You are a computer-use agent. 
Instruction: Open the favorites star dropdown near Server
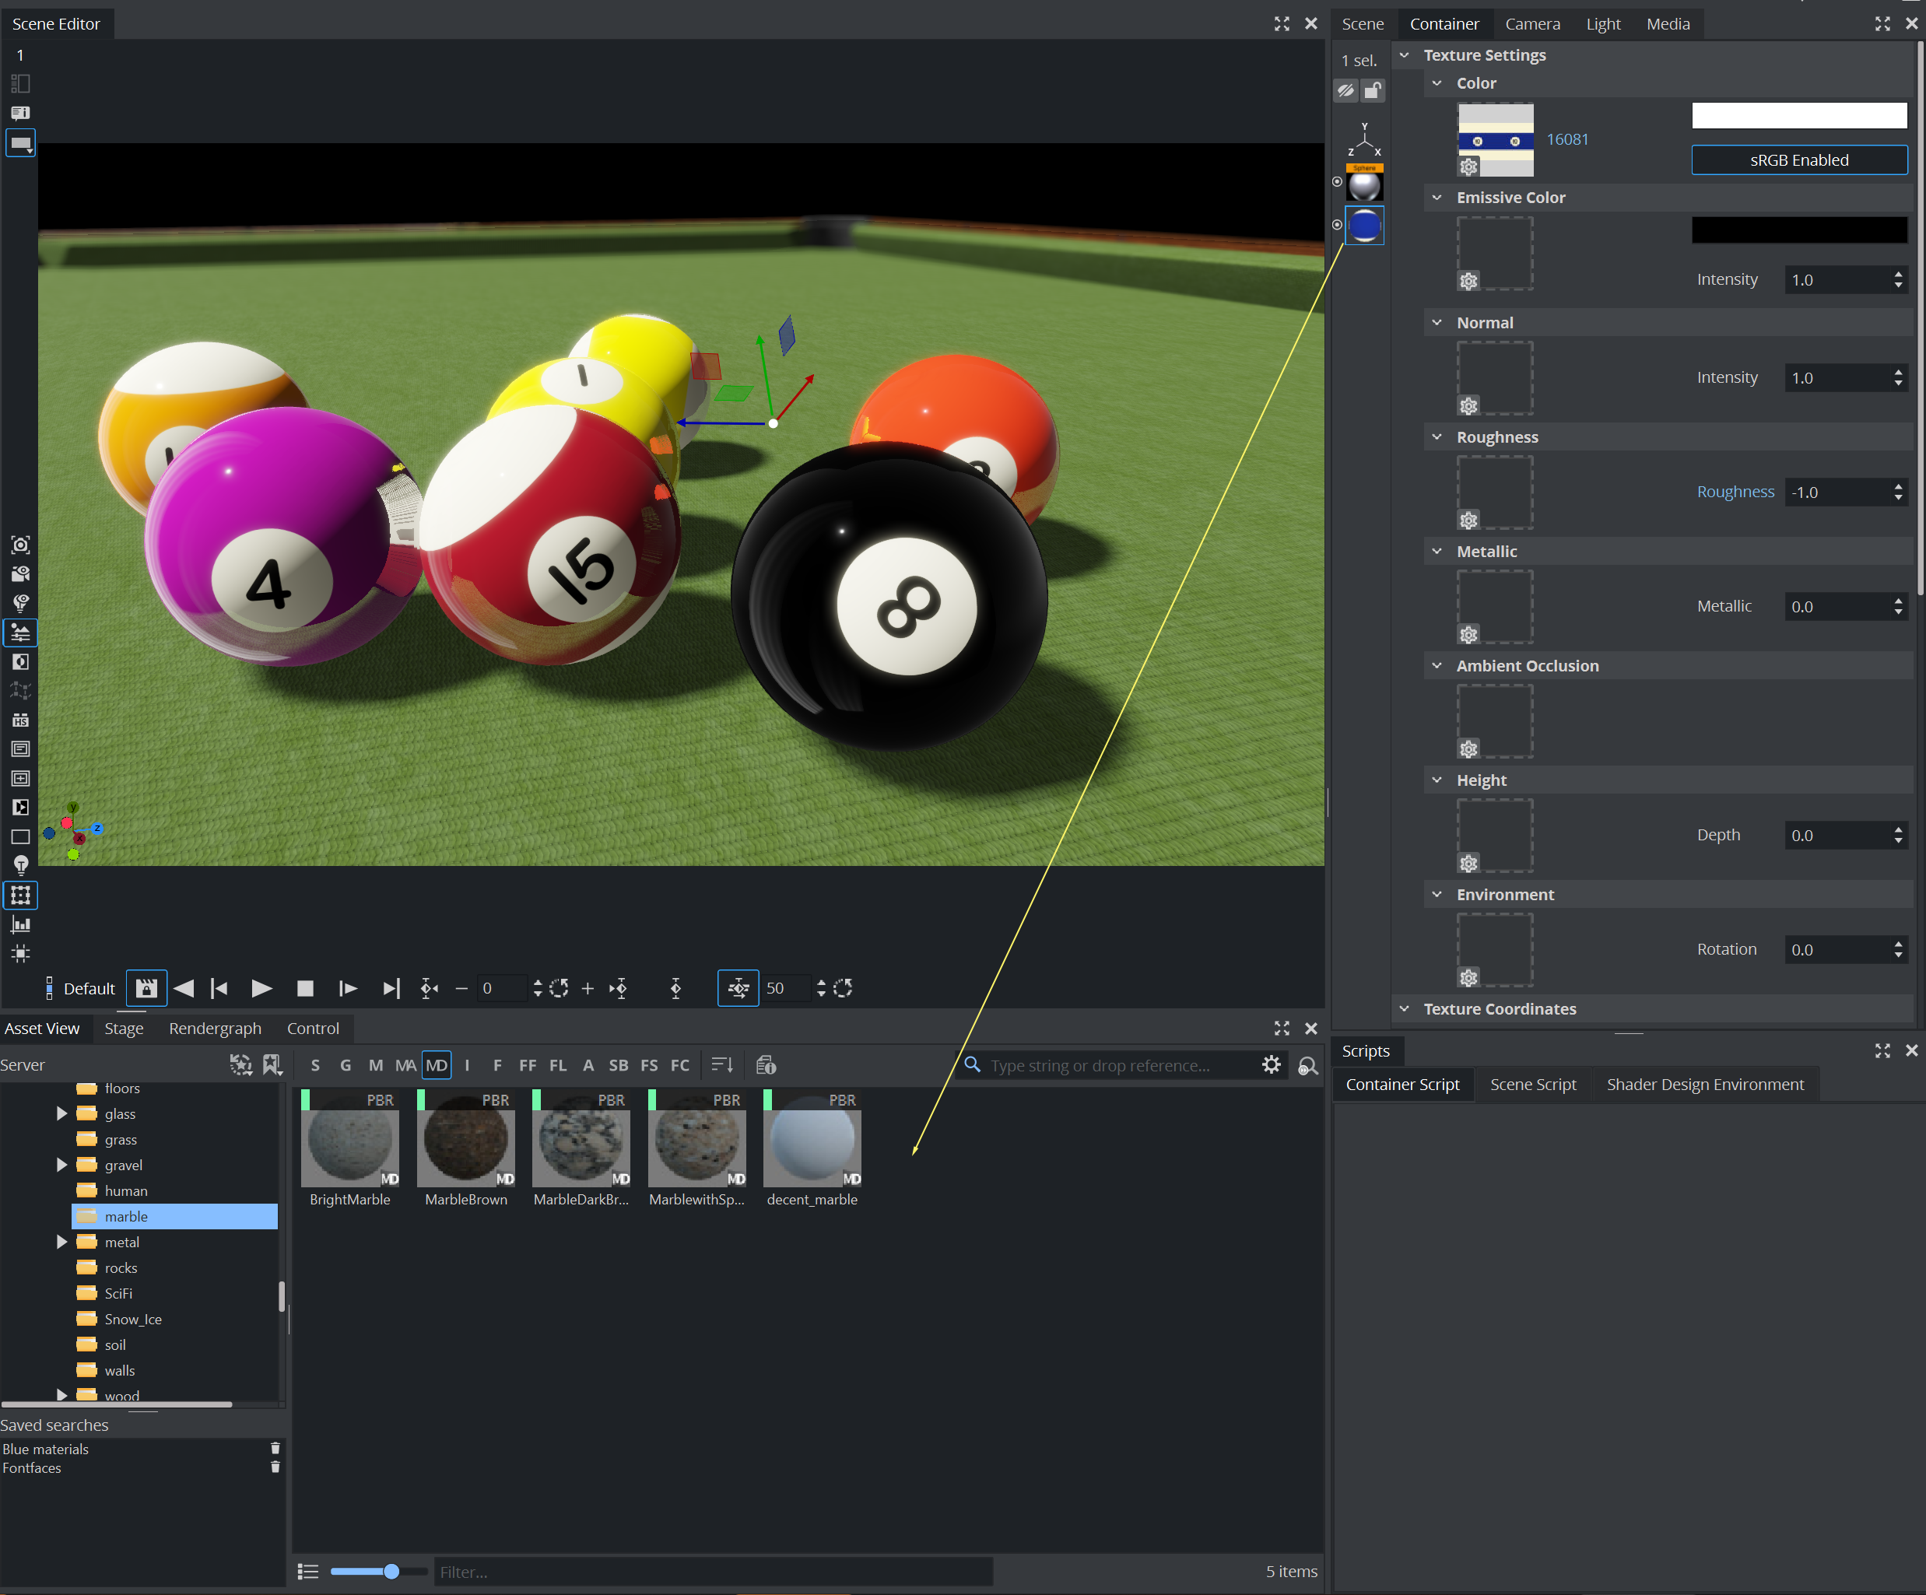click(x=240, y=1065)
